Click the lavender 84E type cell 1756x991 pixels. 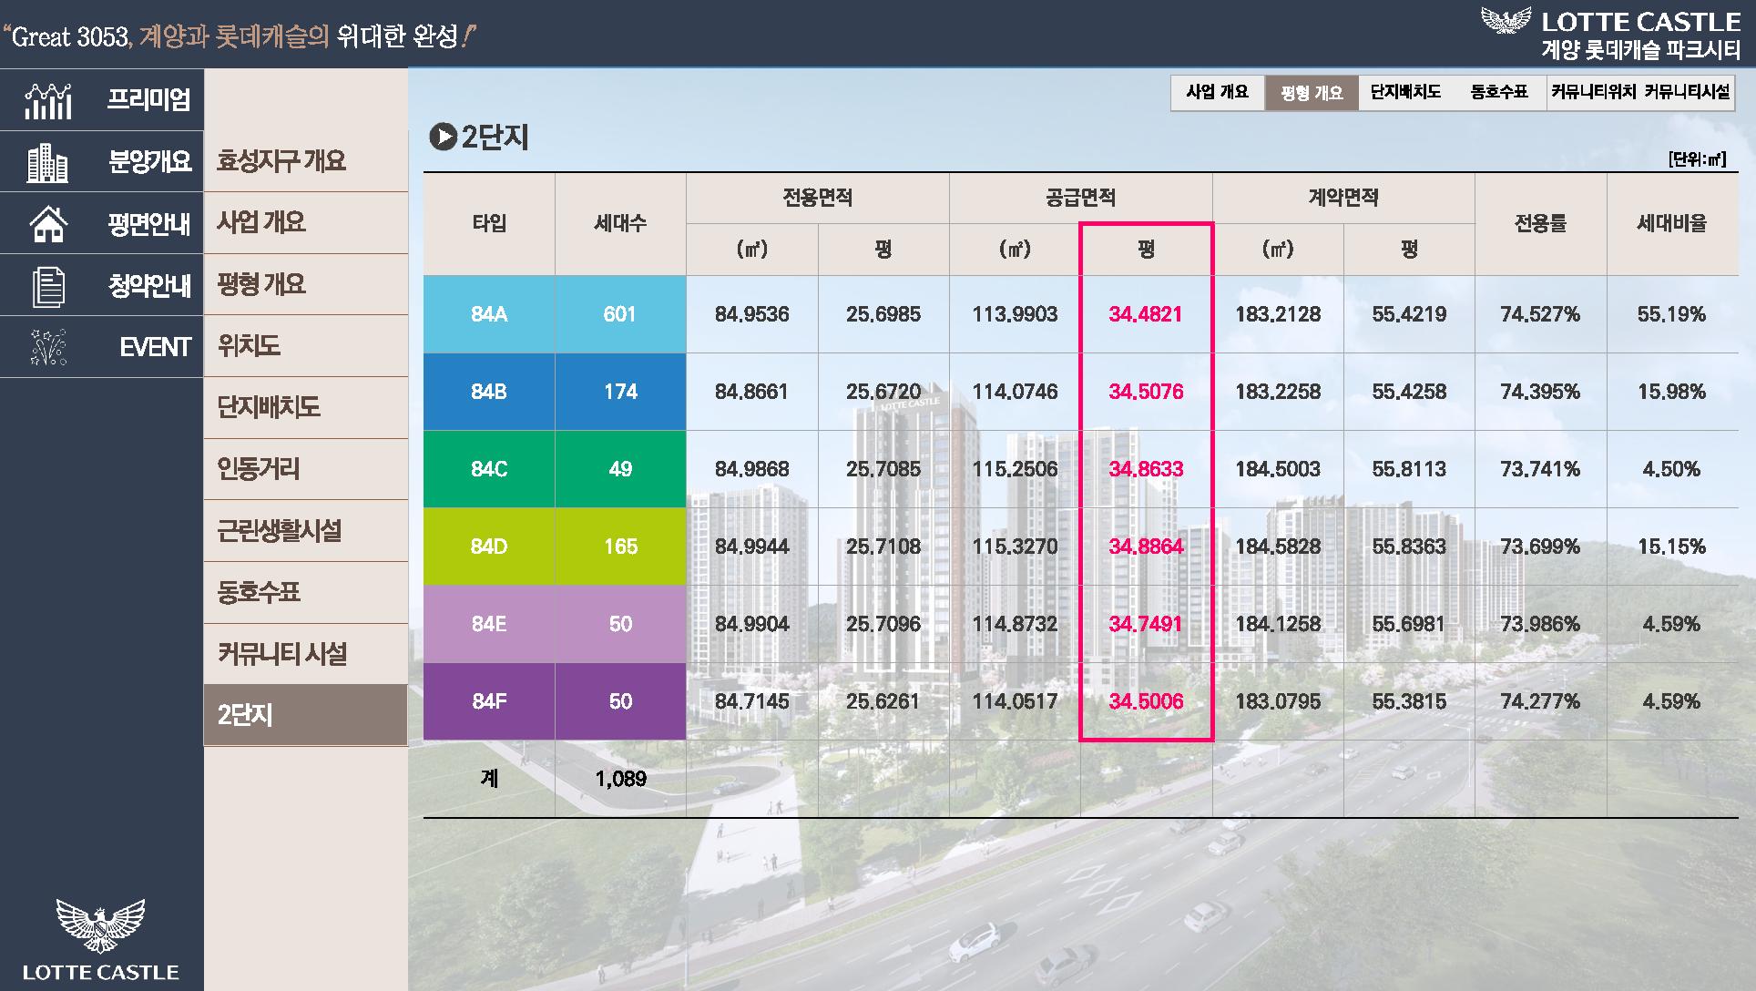(489, 624)
